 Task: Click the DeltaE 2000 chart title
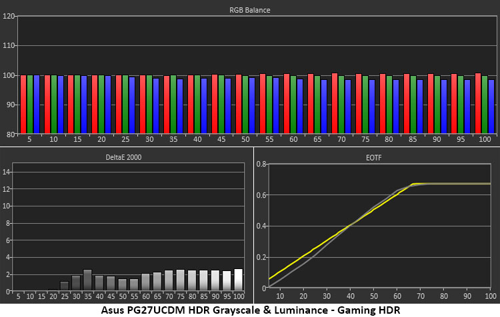[123, 157]
